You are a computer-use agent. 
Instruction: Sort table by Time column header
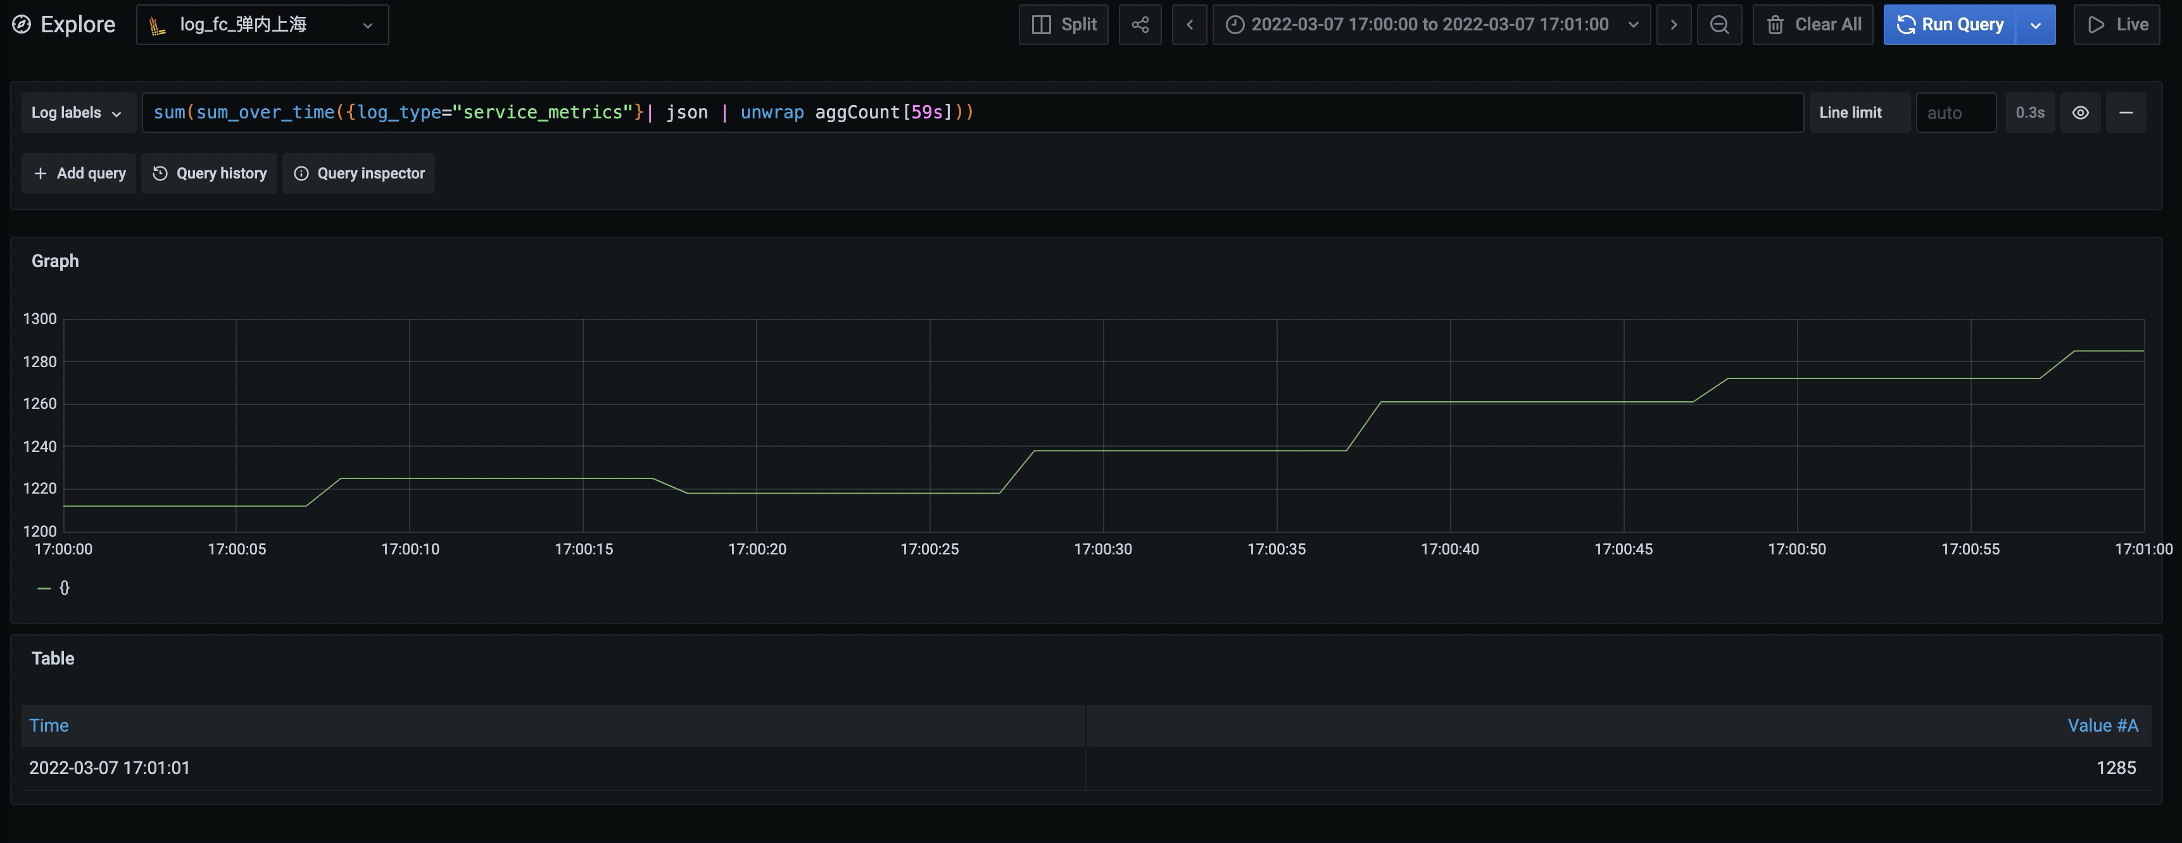(49, 725)
